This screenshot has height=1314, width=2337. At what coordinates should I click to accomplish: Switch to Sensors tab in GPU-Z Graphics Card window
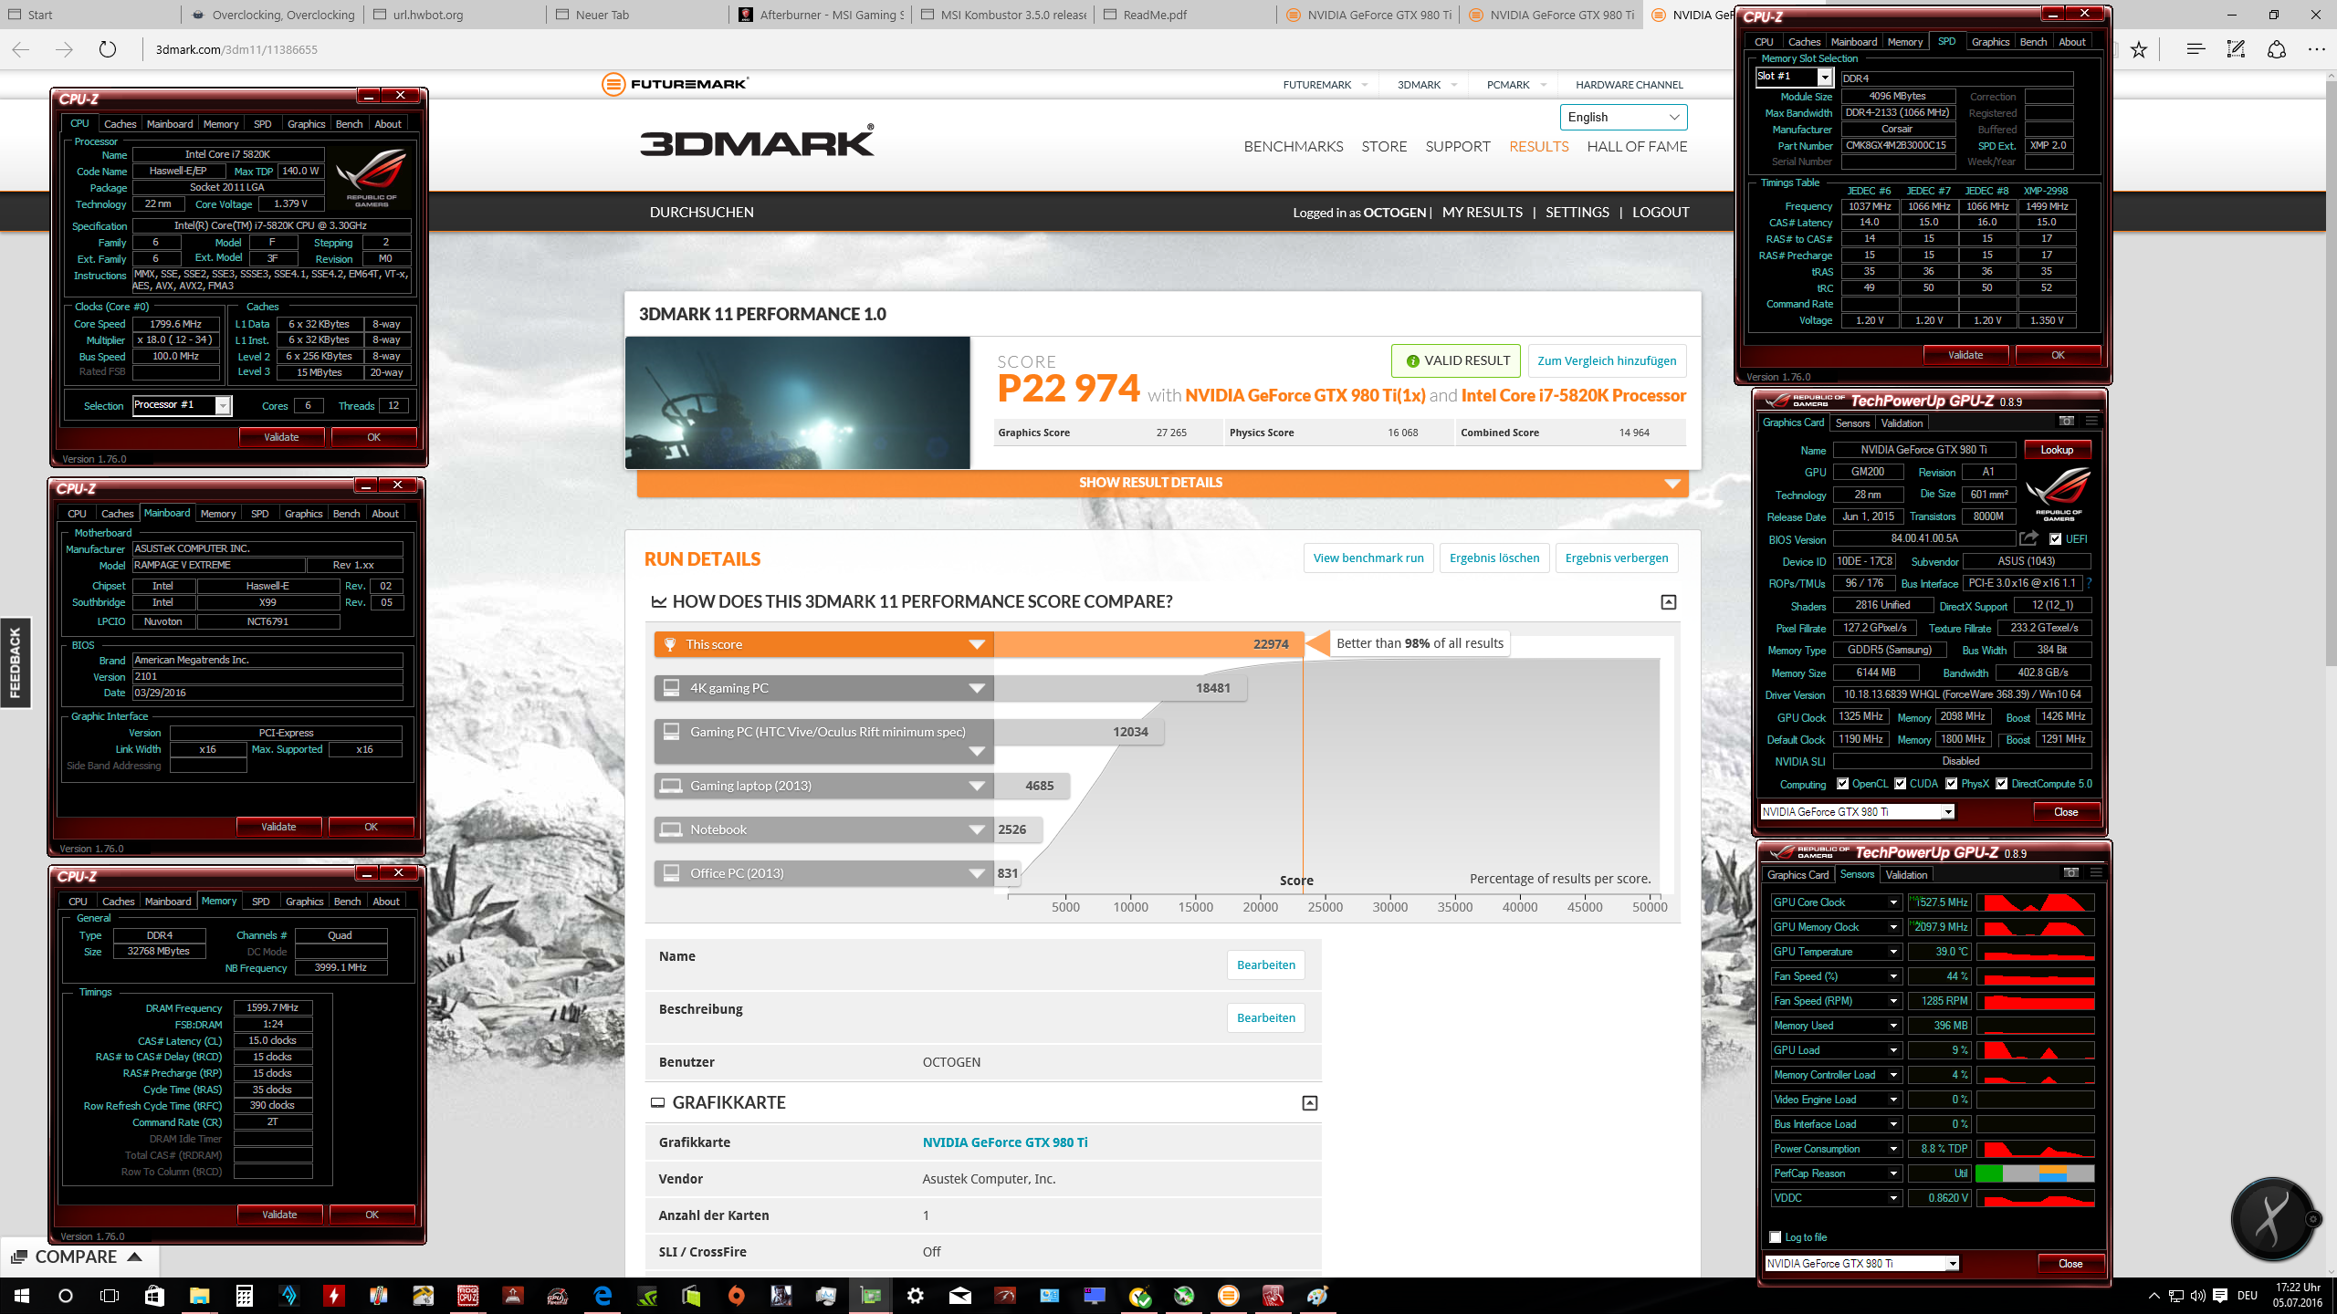(1852, 422)
